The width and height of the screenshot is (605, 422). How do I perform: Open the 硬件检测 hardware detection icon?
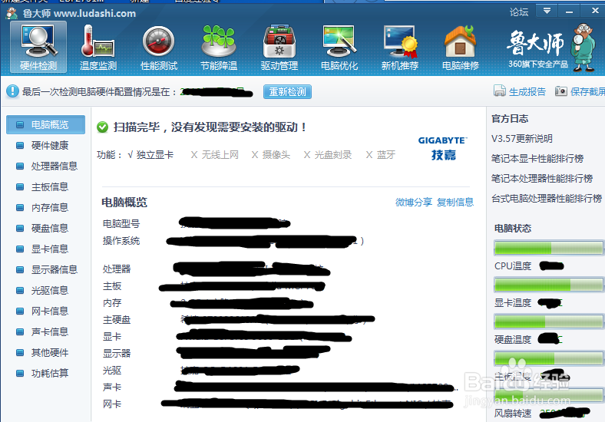pos(38,47)
